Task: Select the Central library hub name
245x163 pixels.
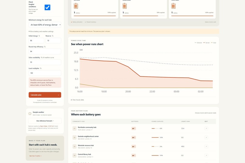Action: (85, 154)
